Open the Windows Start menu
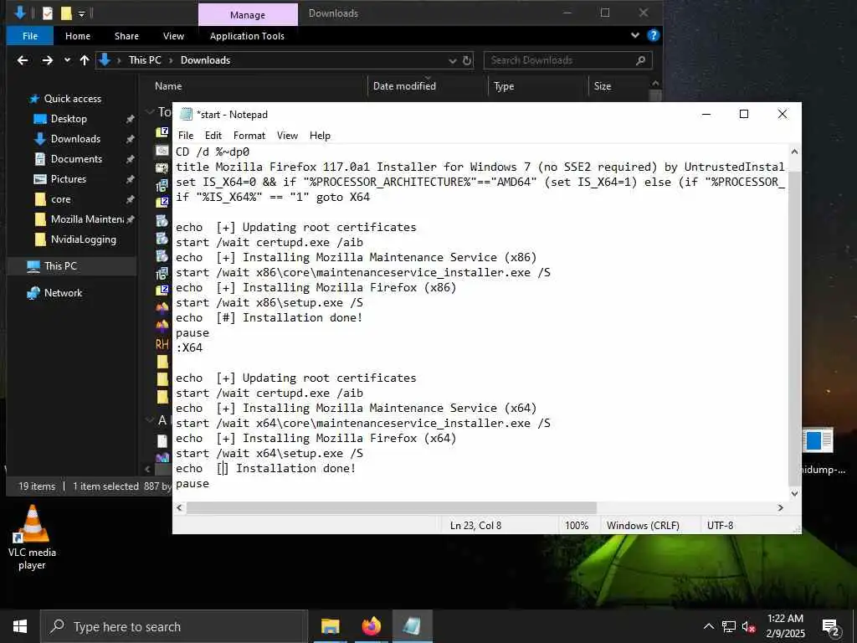Image resolution: width=857 pixels, height=643 pixels. [20, 626]
